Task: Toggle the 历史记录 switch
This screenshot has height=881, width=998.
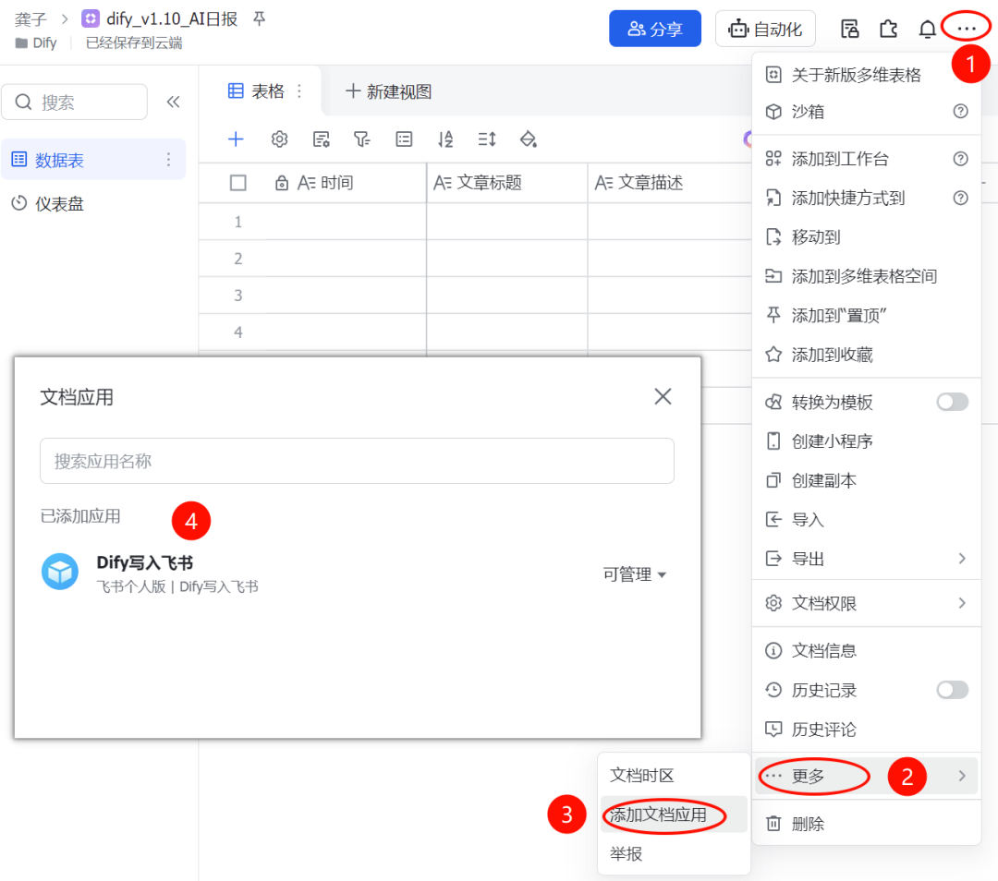Action: click(x=953, y=690)
